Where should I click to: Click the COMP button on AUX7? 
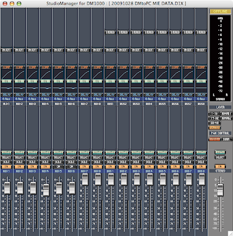click(84, 67)
